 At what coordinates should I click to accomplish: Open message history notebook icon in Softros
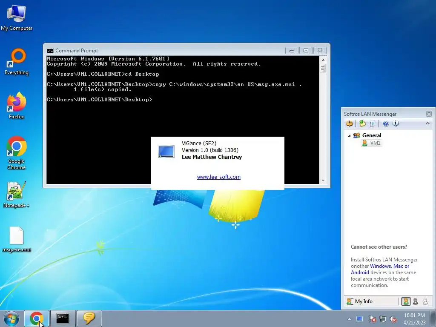click(x=373, y=123)
